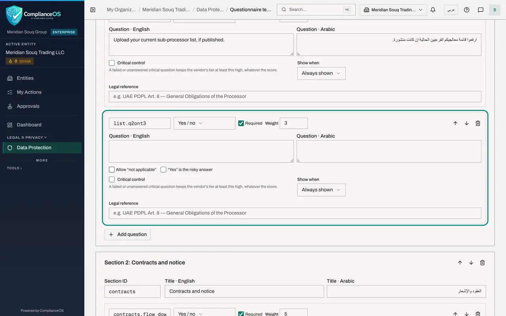Click the Search box in the top bar
Viewport: 506px width, 316px height.
click(316, 9)
